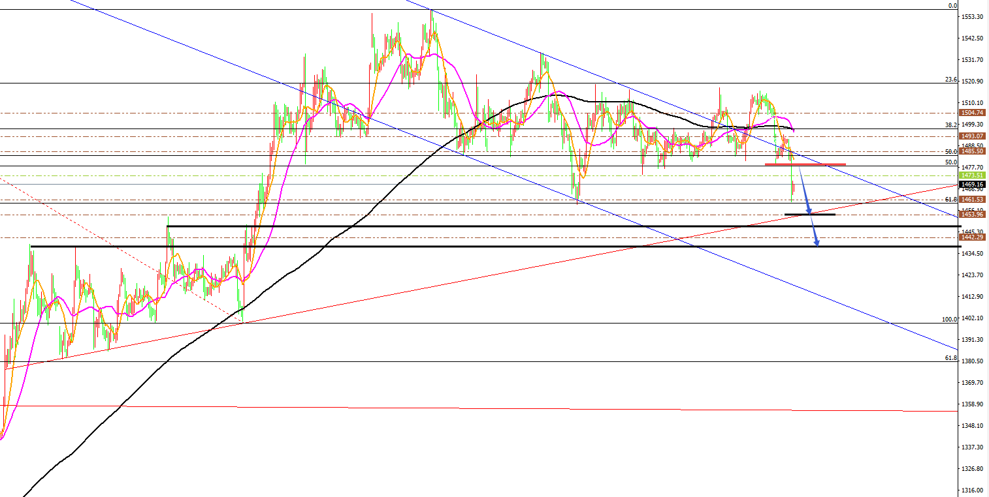Select the green 1473.51 price tag
Viewport: 989px width, 497px height.
tap(973, 175)
